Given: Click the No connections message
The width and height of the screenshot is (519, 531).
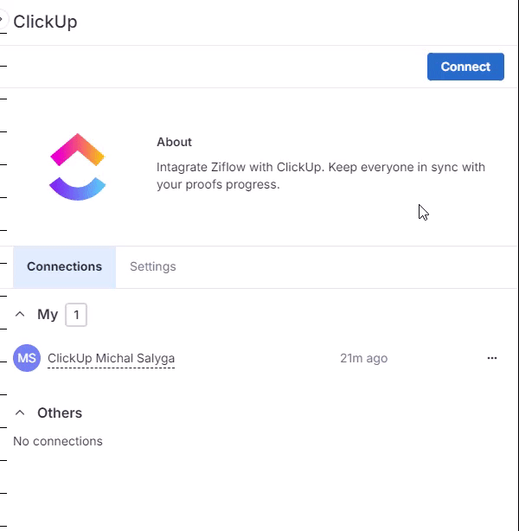Looking at the screenshot, I should [58, 441].
